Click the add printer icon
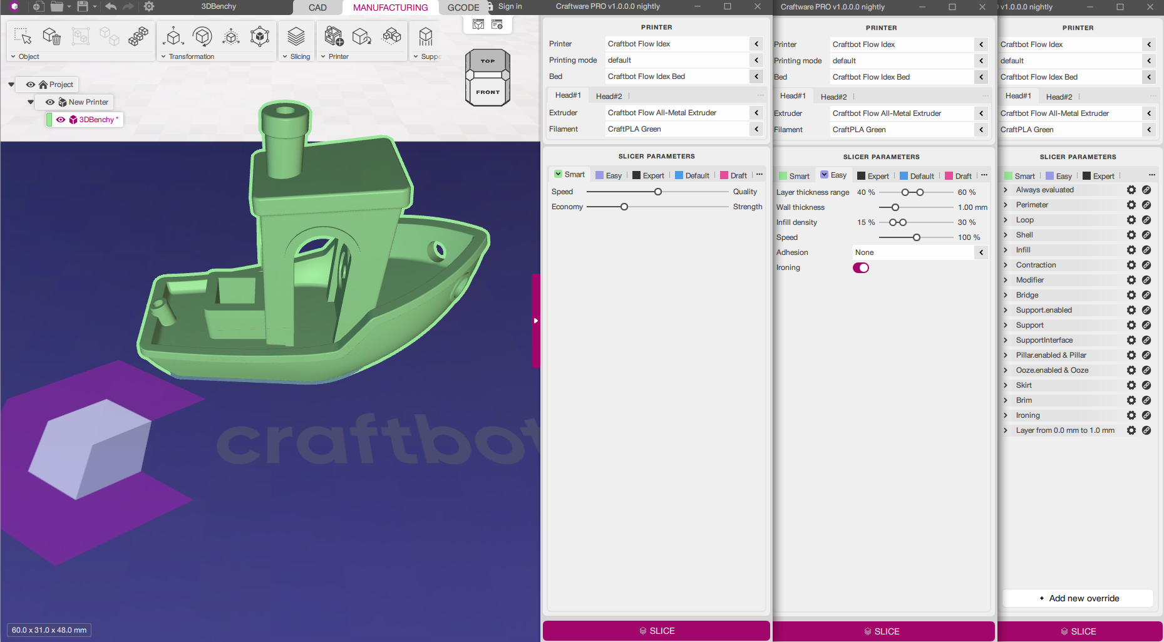Viewport: 1164px width, 642px height. 334,36
